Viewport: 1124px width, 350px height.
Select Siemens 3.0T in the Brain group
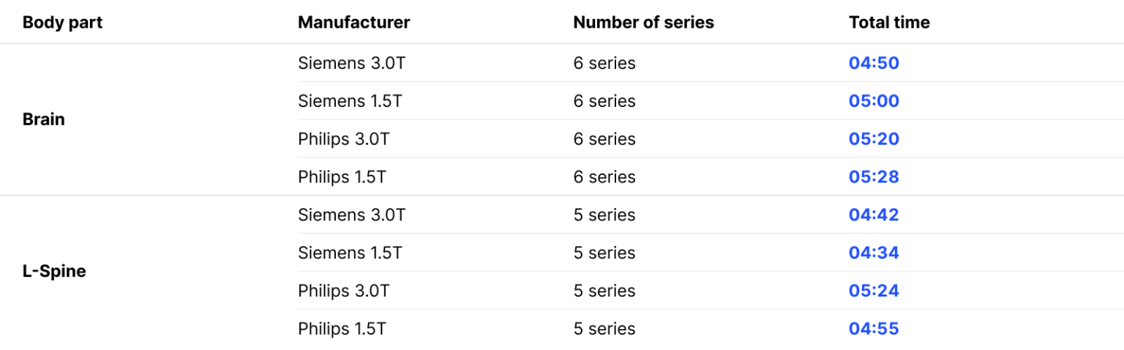(x=351, y=63)
